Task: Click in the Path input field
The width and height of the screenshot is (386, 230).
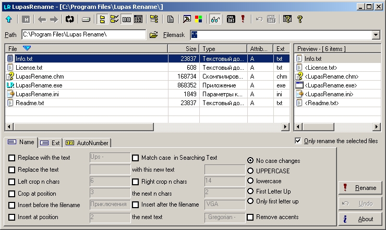Action: coord(83,34)
